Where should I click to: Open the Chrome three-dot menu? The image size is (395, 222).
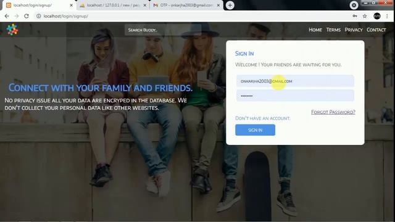click(387, 16)
